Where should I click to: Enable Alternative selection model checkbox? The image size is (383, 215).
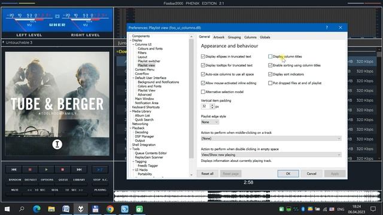coord(203,92)
